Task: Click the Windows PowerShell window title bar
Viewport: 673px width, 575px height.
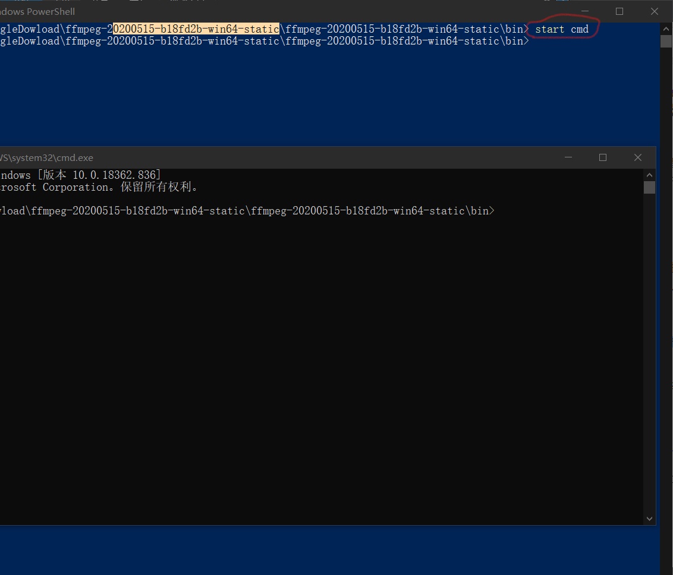Action: click(x=238, y=11)
